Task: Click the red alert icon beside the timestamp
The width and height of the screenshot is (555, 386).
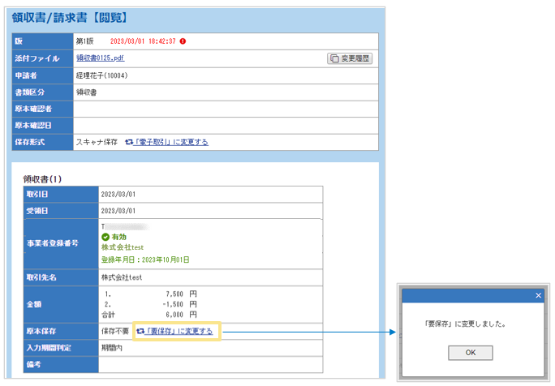Action: pos(183,41)
